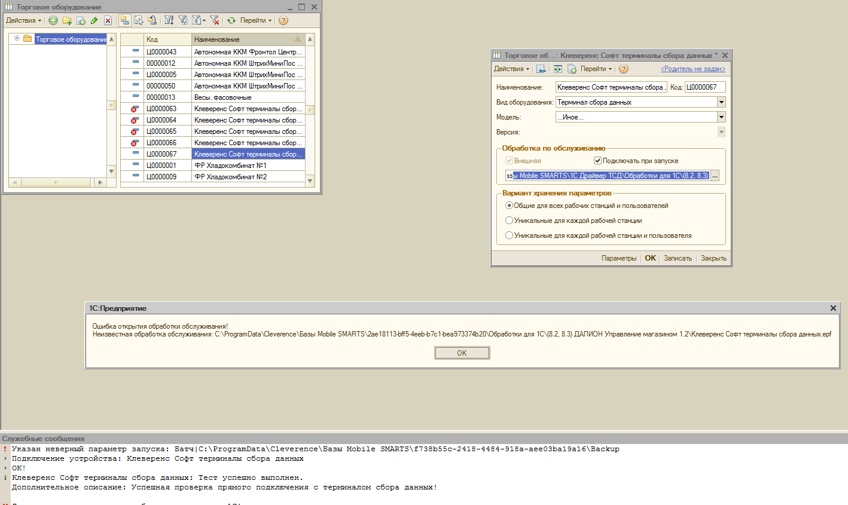Click the Refresh list icon

pyautogui.click(x=231, y=20)
